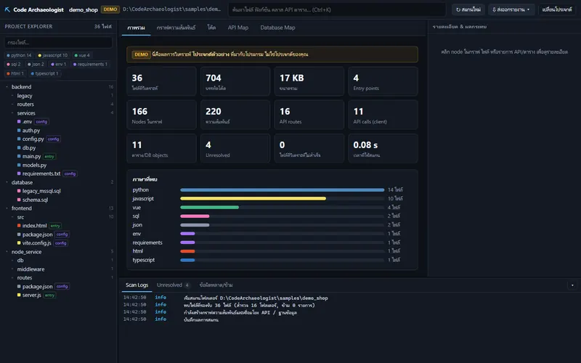Screen dimensions: 581x363
Task: Switch to the API Map tab
Action: 238,28
